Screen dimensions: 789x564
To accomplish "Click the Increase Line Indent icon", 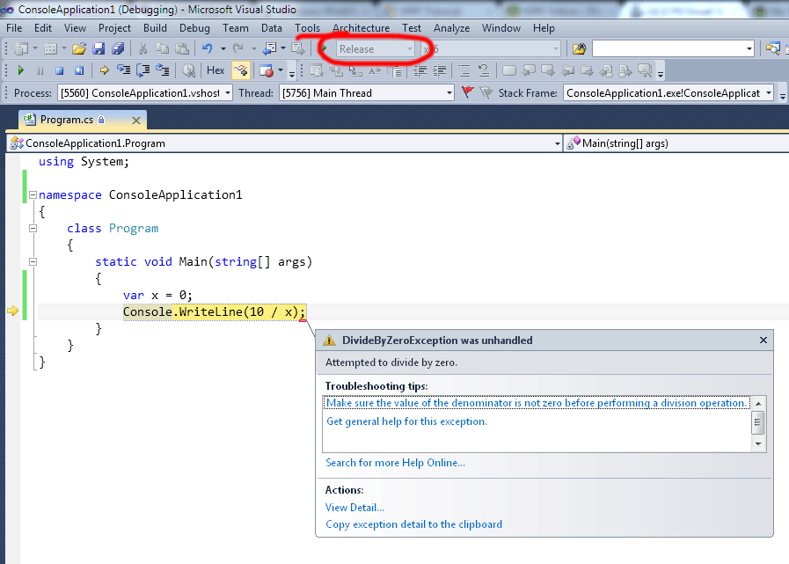I will [439, 70].
